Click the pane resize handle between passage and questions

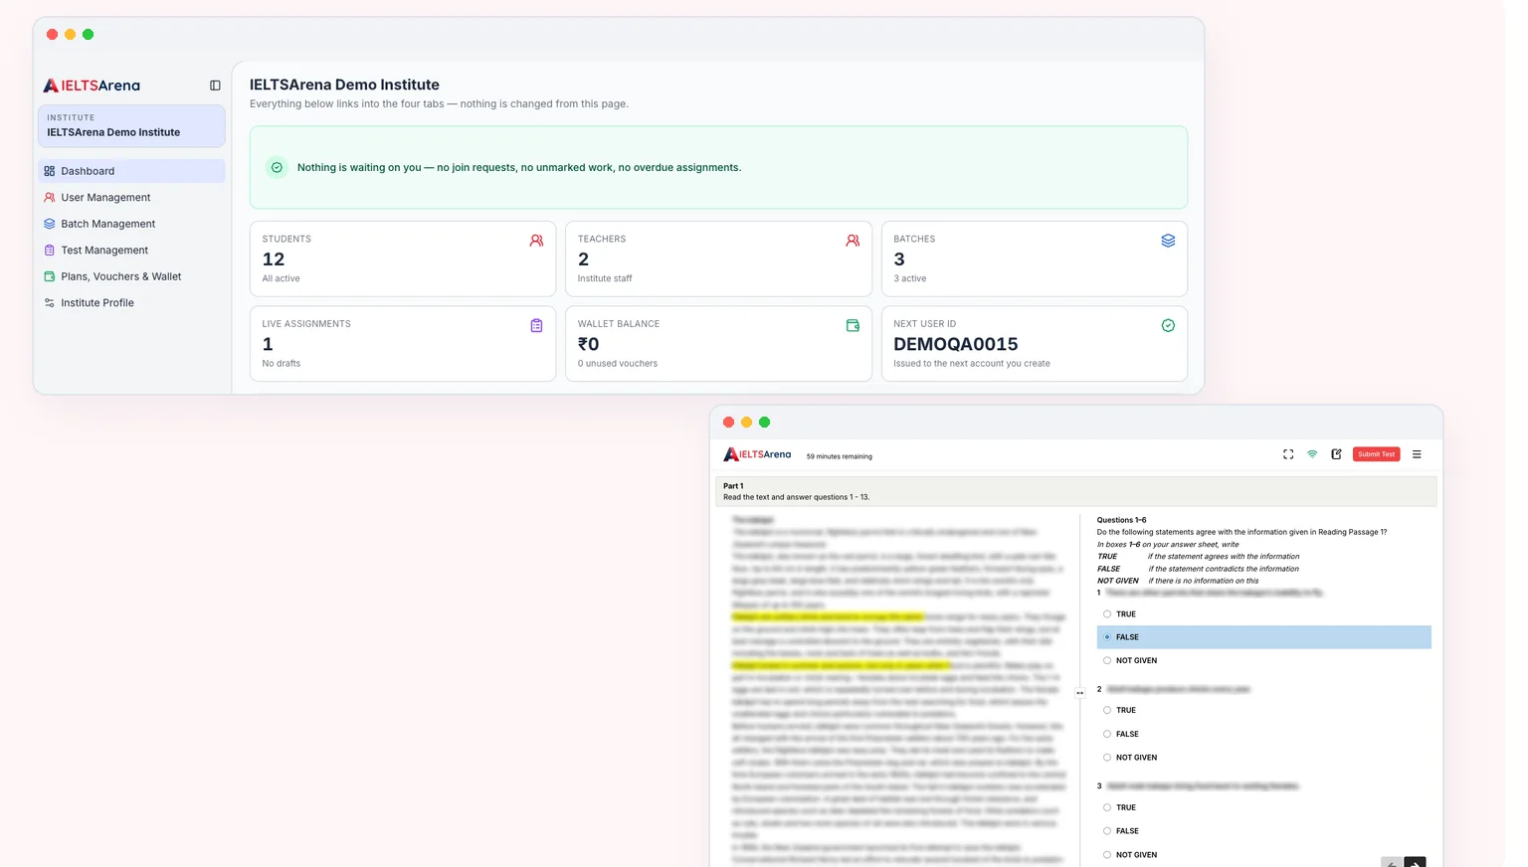pyautogui.click(x=1079, y=693)
